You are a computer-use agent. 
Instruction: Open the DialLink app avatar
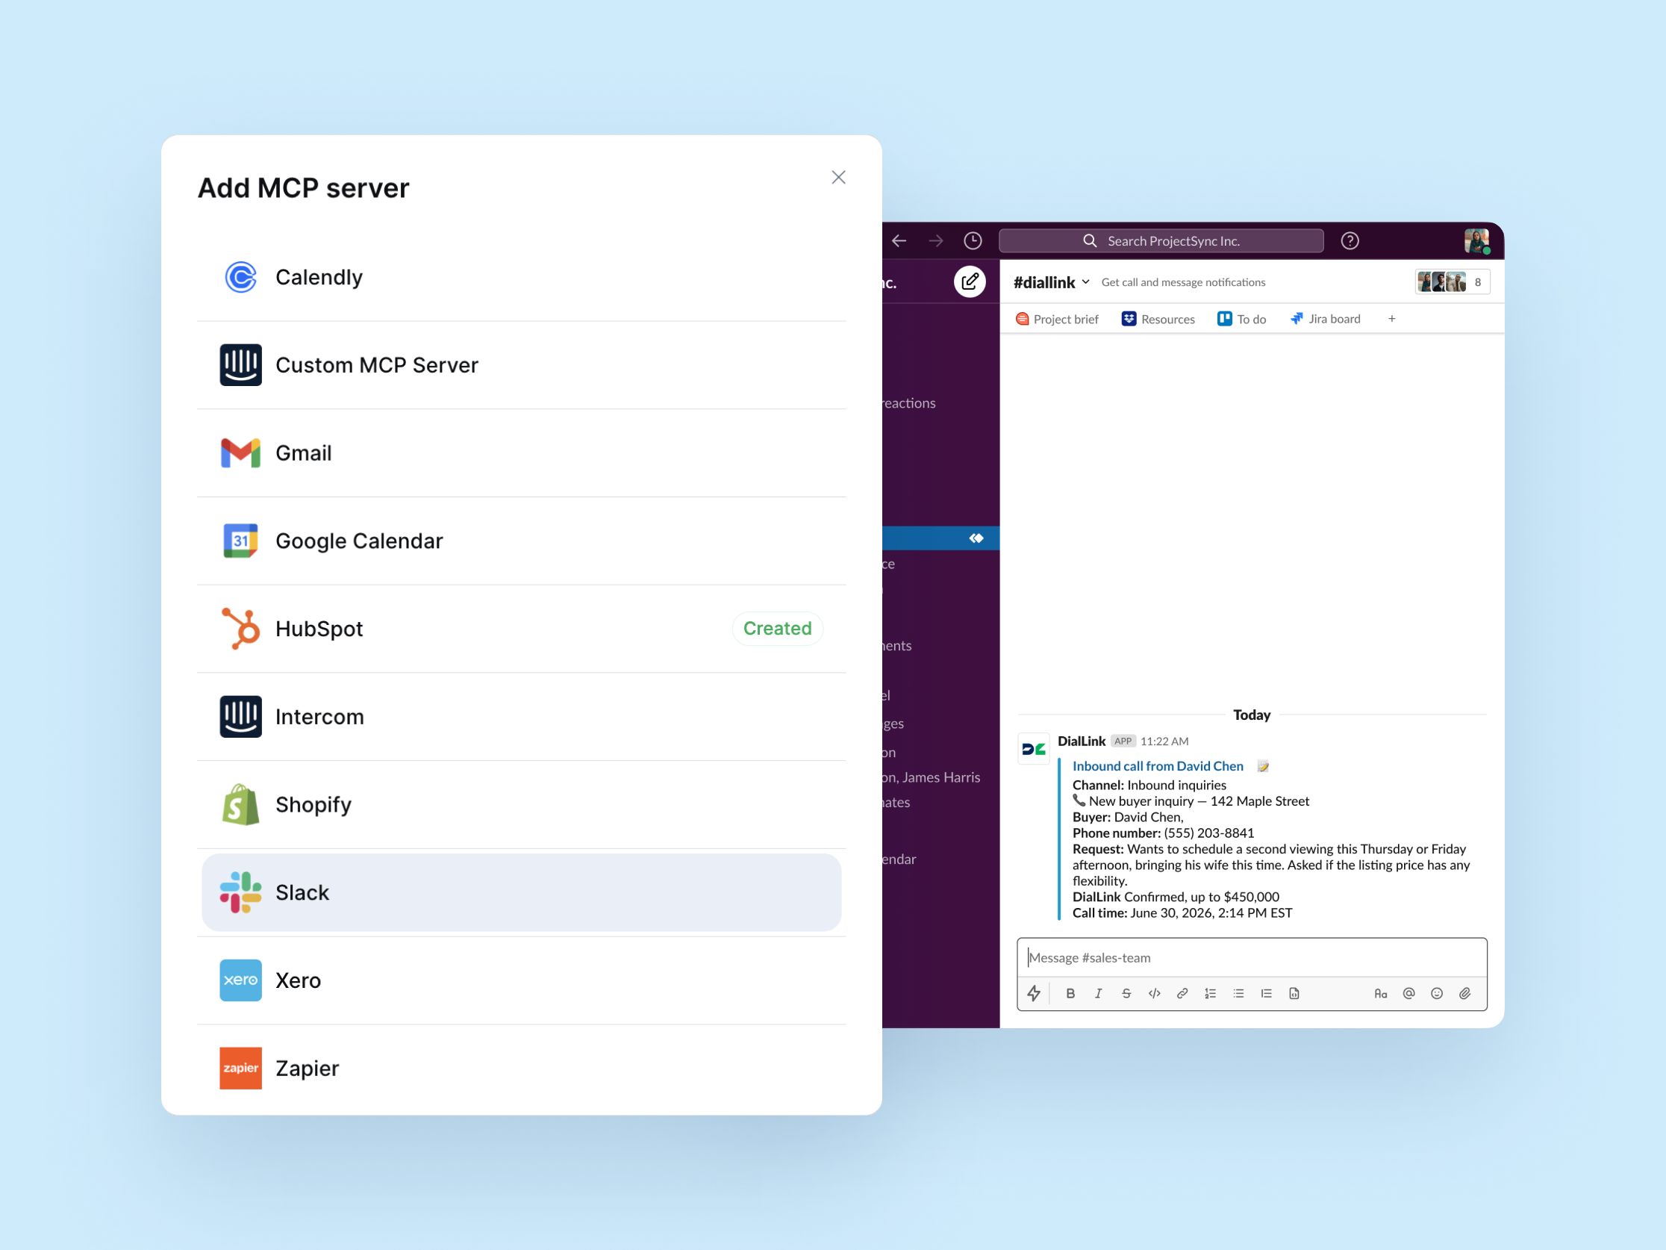pyautogui.click(x=1033, y=749)
